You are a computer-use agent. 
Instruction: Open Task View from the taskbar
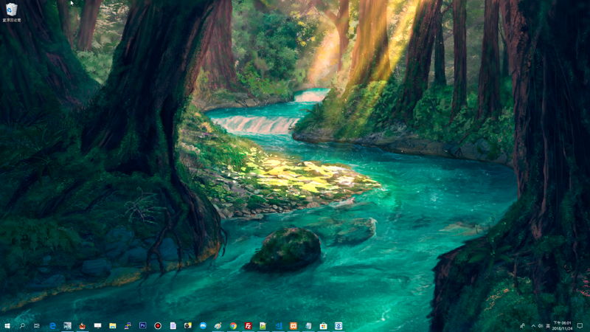37,325
